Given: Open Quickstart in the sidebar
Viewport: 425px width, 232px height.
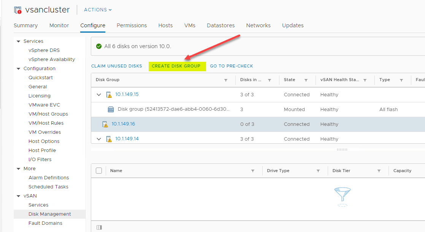Looking at the screenshot, I should coord(41,78).
